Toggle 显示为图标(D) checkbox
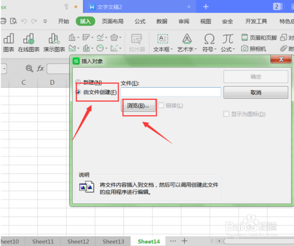This screenshot has width=294, height=246. 226,114
